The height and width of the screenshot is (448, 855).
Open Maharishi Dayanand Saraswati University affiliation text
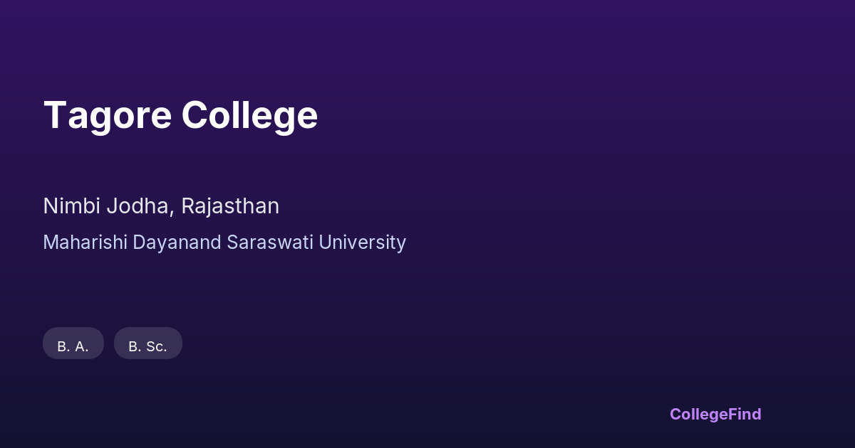click(x=224, y=242)
